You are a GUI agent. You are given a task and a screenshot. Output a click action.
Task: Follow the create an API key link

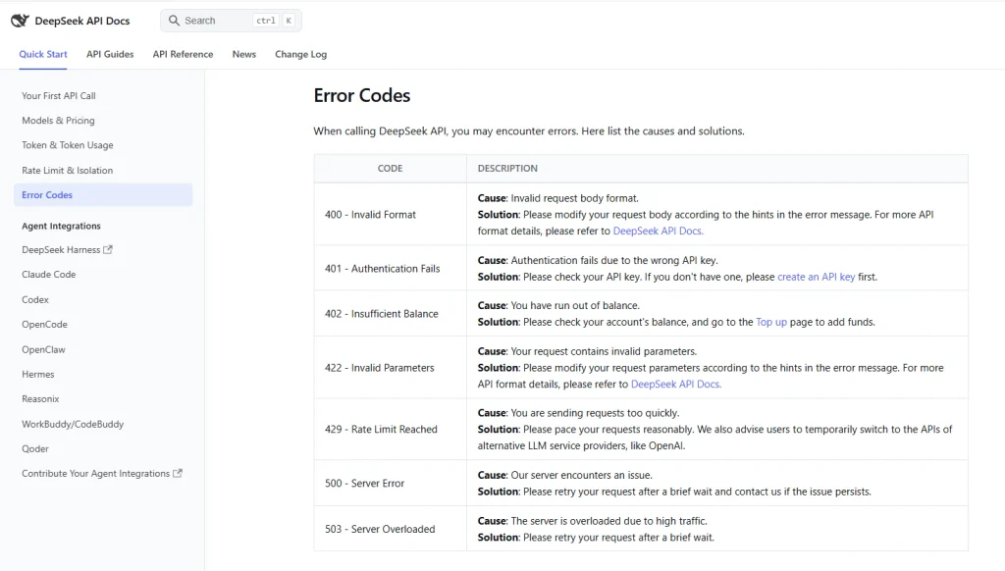pos(816,277)
